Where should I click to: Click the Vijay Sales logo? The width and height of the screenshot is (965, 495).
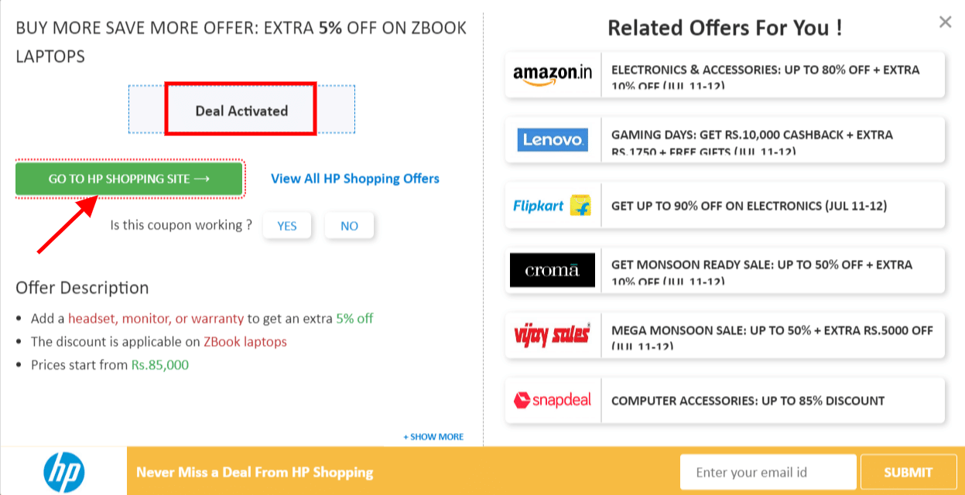pos(553,335)
